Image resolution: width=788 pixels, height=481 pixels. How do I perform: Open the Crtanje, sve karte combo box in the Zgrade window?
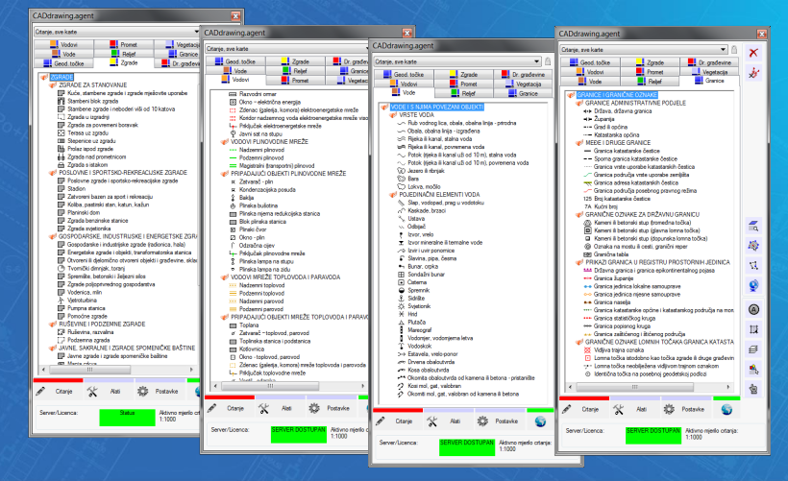tap(116, 32)
